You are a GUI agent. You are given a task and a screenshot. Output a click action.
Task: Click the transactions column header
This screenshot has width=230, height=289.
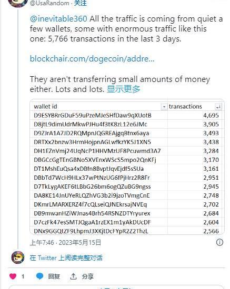pyautogui.click(x=185, y=107)
